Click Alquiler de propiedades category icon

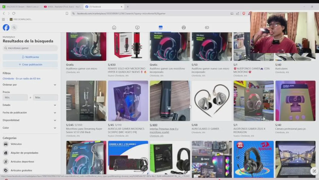[5, 153]
